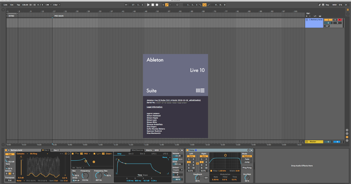Open the Unison Classic dropdown
The width and height of the screenshot is (351, 184).
tap(177, 170)
